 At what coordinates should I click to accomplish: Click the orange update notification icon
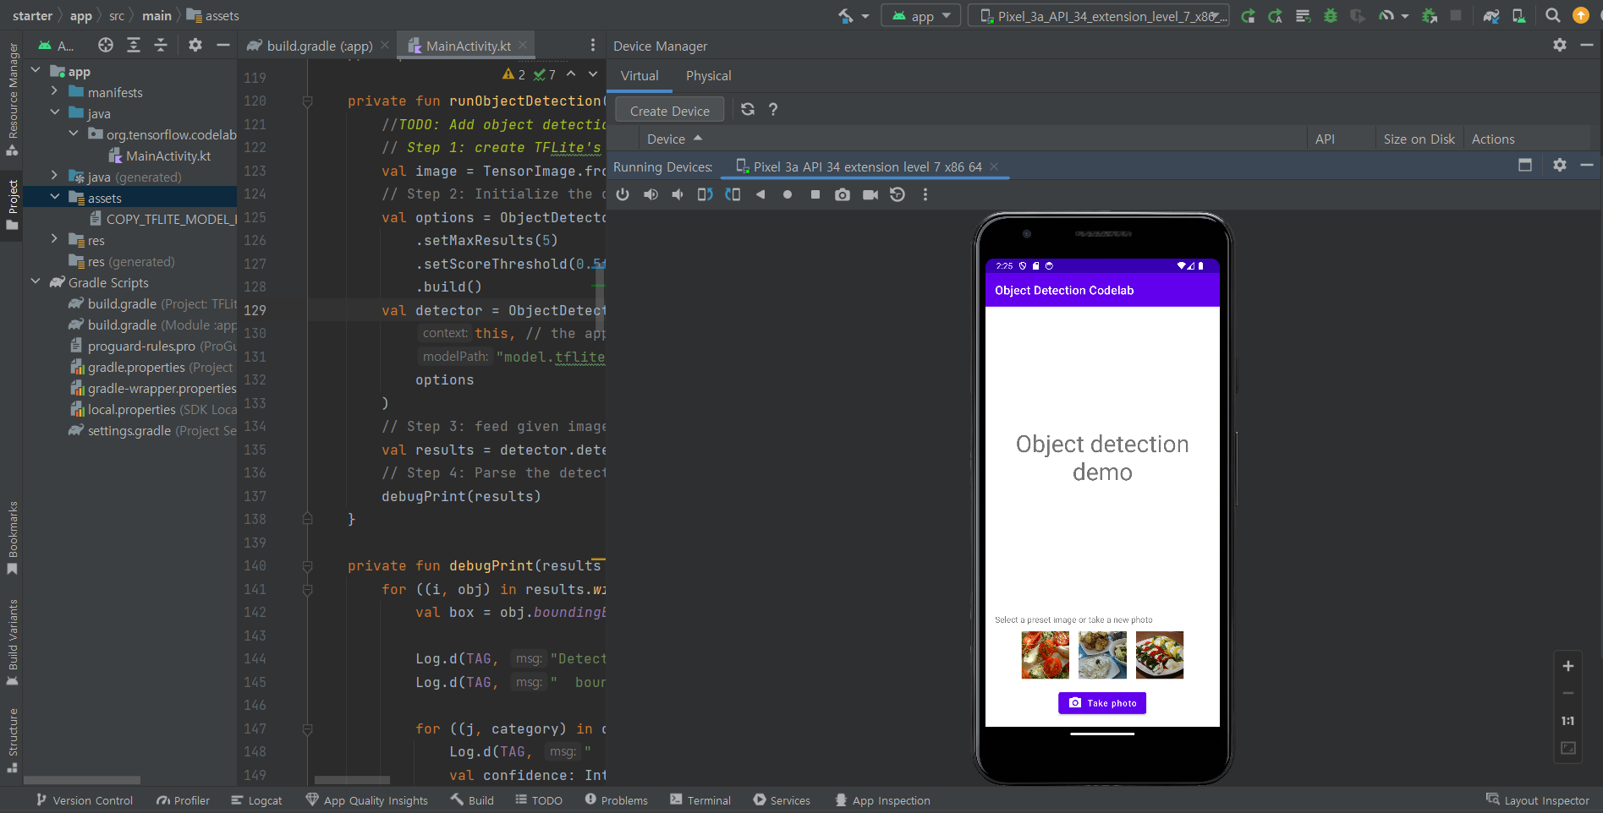tap(1580, 15)
